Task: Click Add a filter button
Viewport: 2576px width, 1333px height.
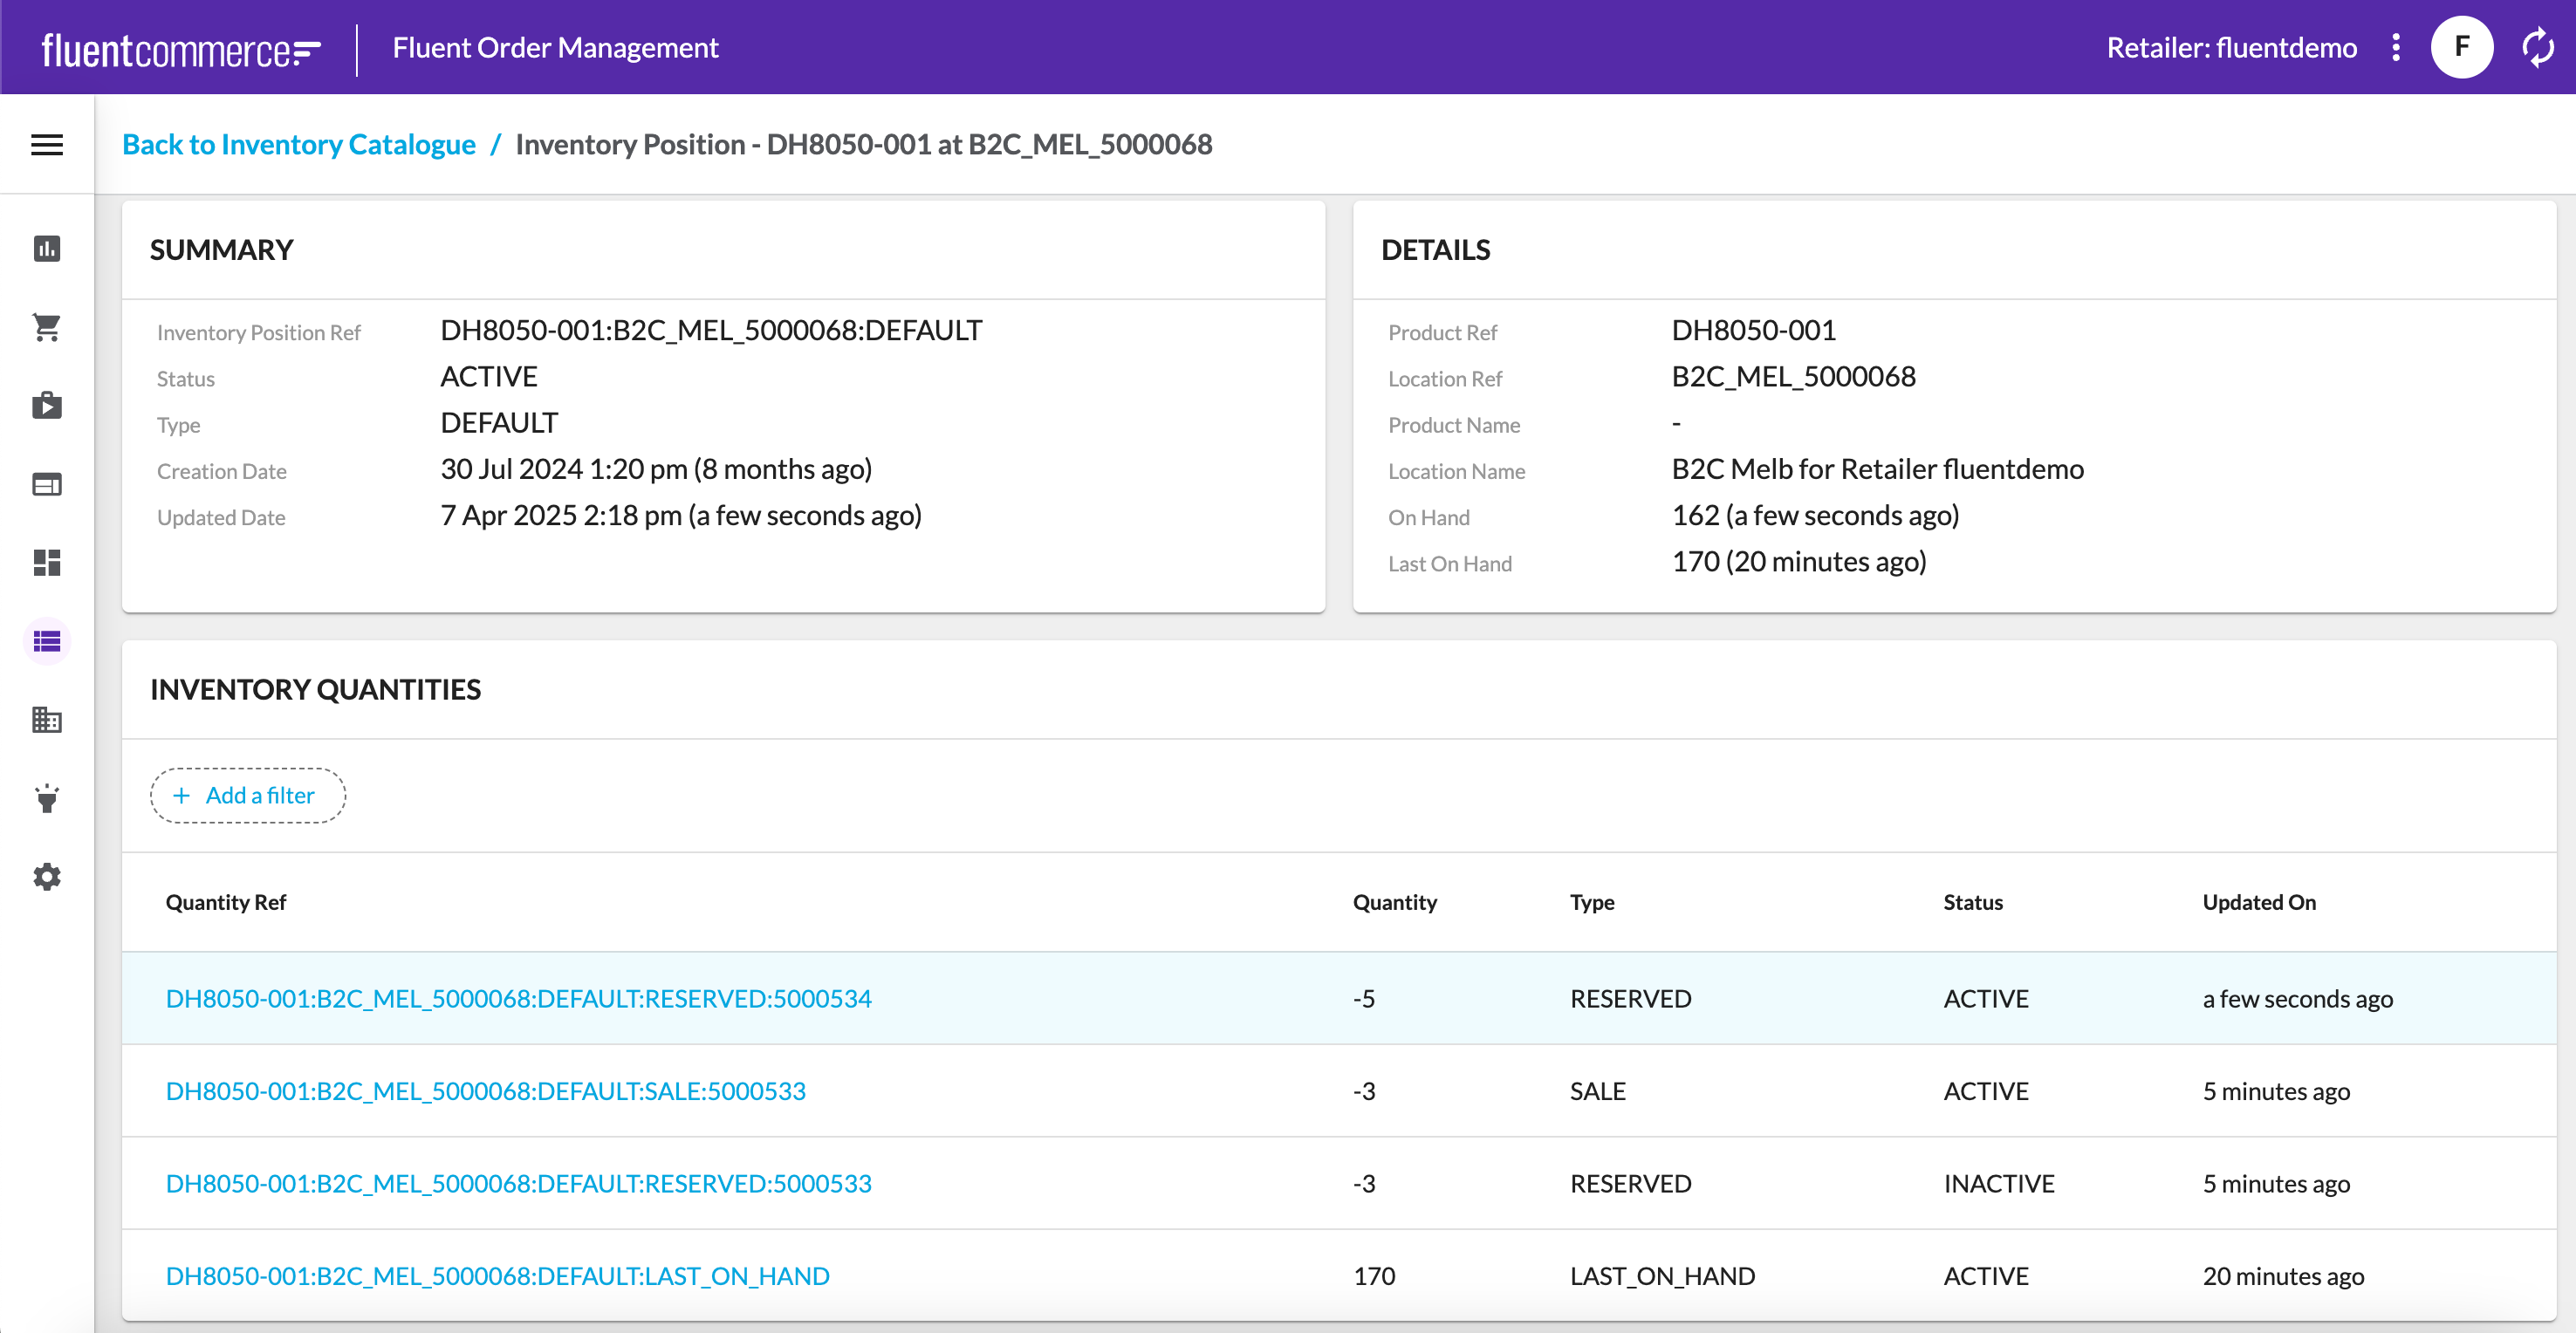Action: (247, 795)
